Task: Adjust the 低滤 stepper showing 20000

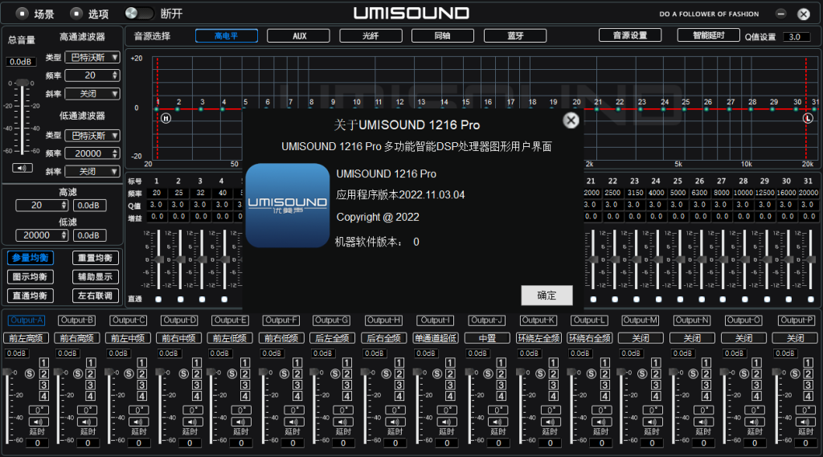Action: pyautogui.click(x=42, y=235)
